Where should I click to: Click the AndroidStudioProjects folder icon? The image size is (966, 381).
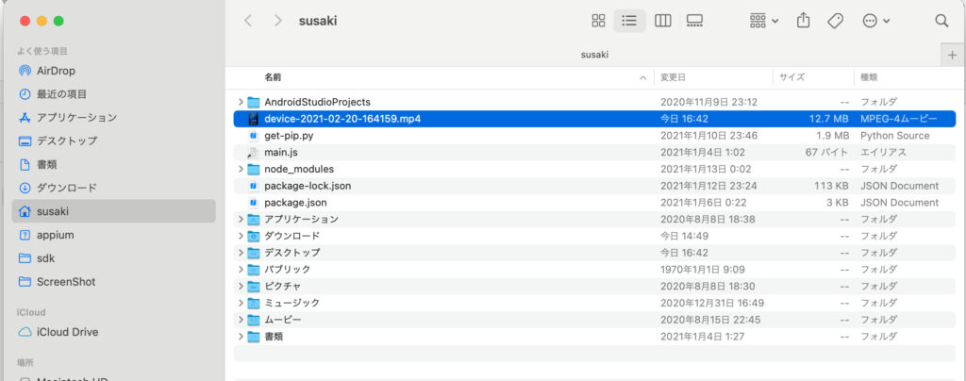[x=253, y=102]
